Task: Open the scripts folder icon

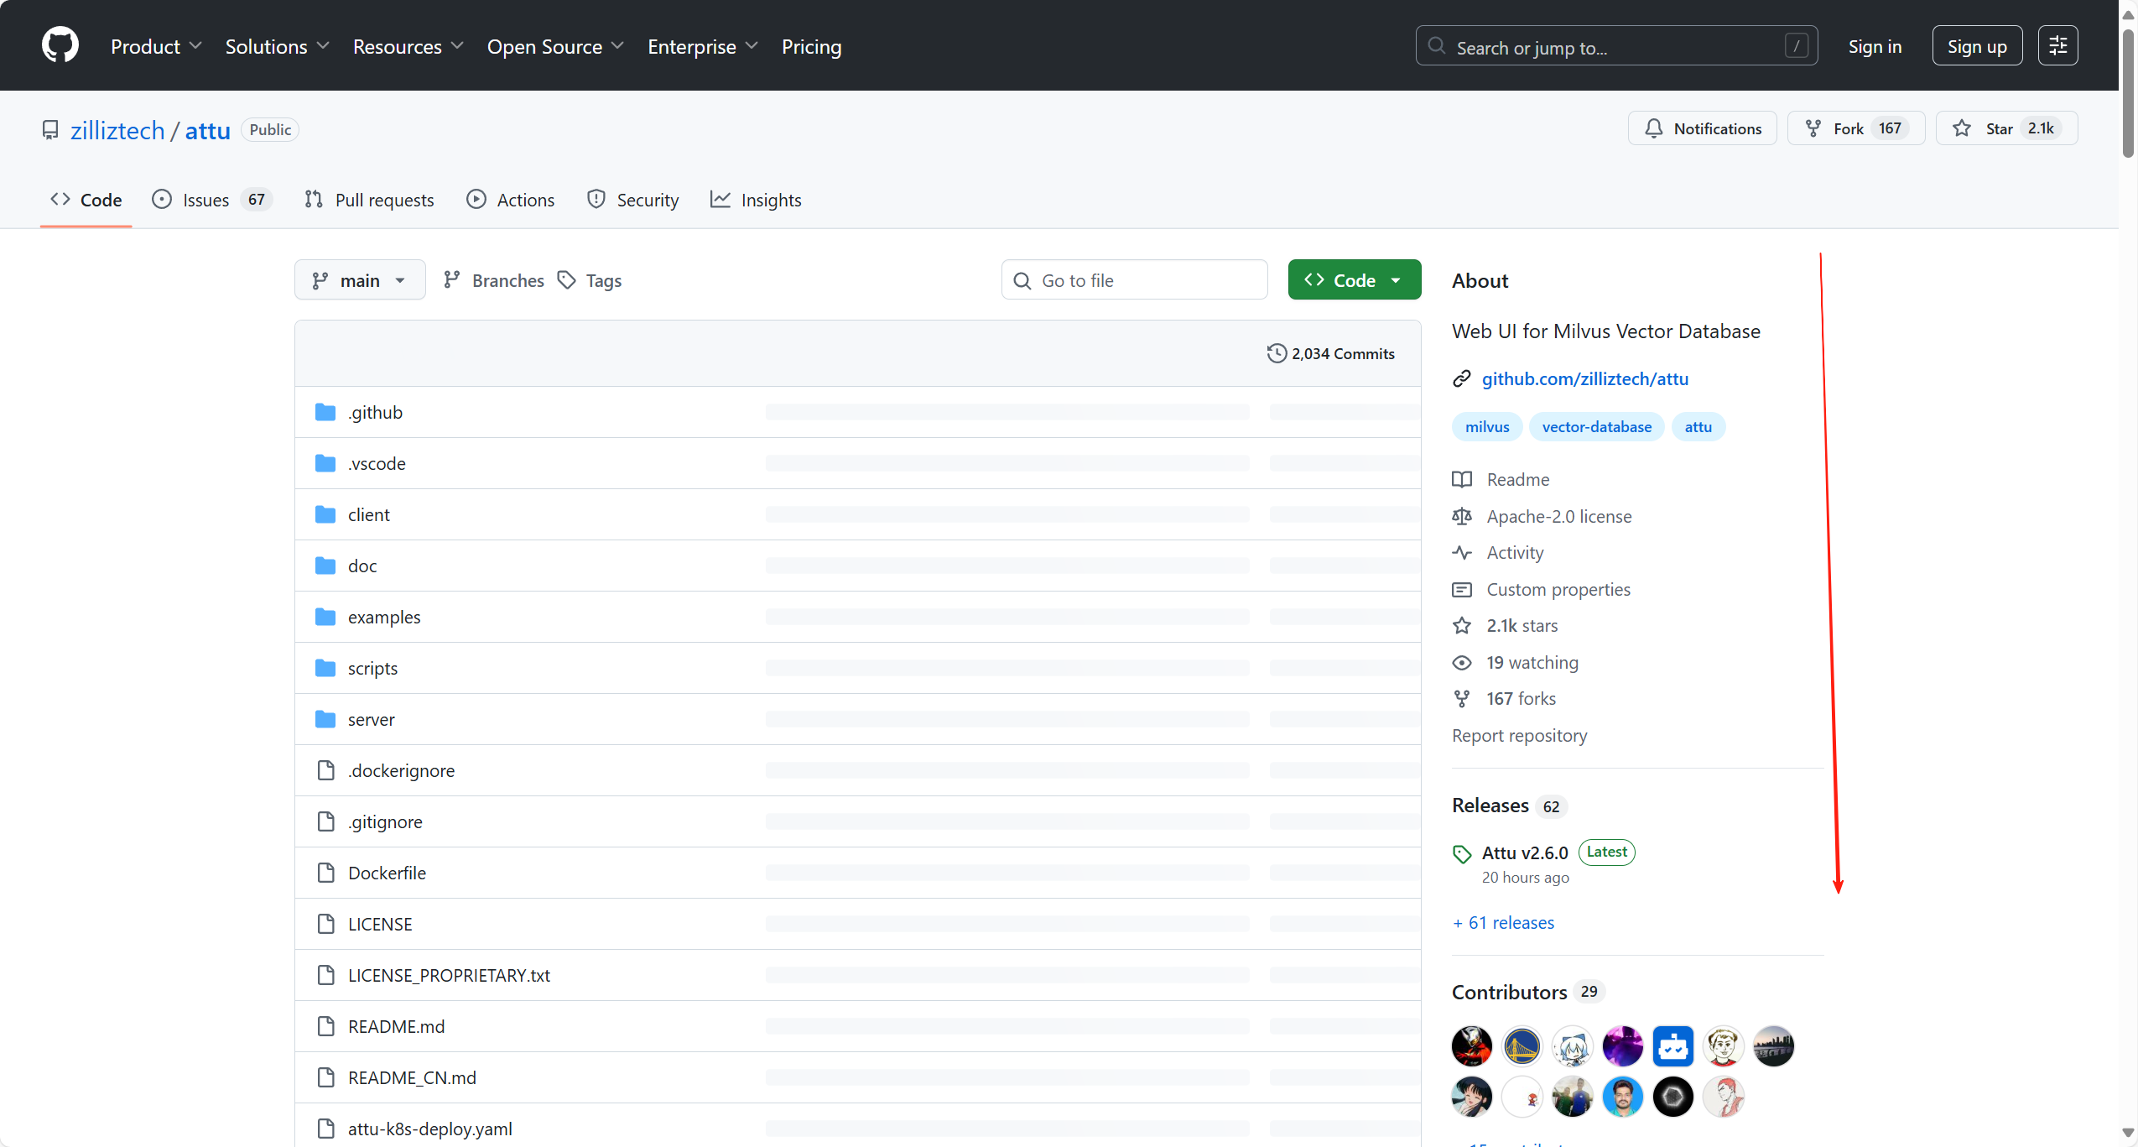Action: coord(325,668)
